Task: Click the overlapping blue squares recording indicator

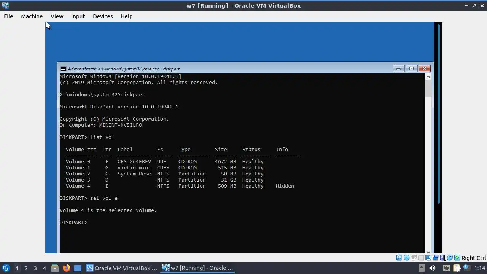Action: [x=436, y=258]
